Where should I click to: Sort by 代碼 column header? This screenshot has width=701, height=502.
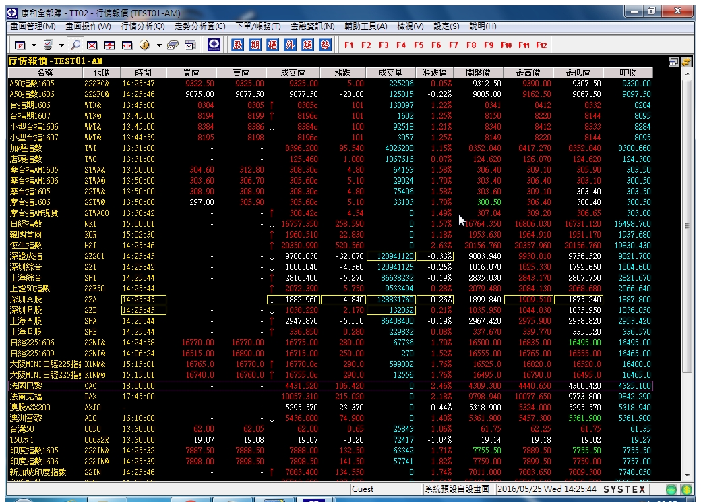(101, 72)
